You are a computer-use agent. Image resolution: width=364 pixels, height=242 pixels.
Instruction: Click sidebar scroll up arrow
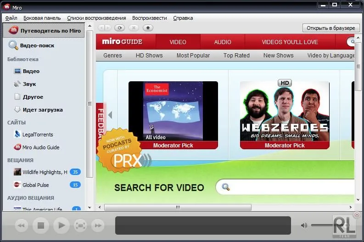pyautogui.click(x=90, y=26)
